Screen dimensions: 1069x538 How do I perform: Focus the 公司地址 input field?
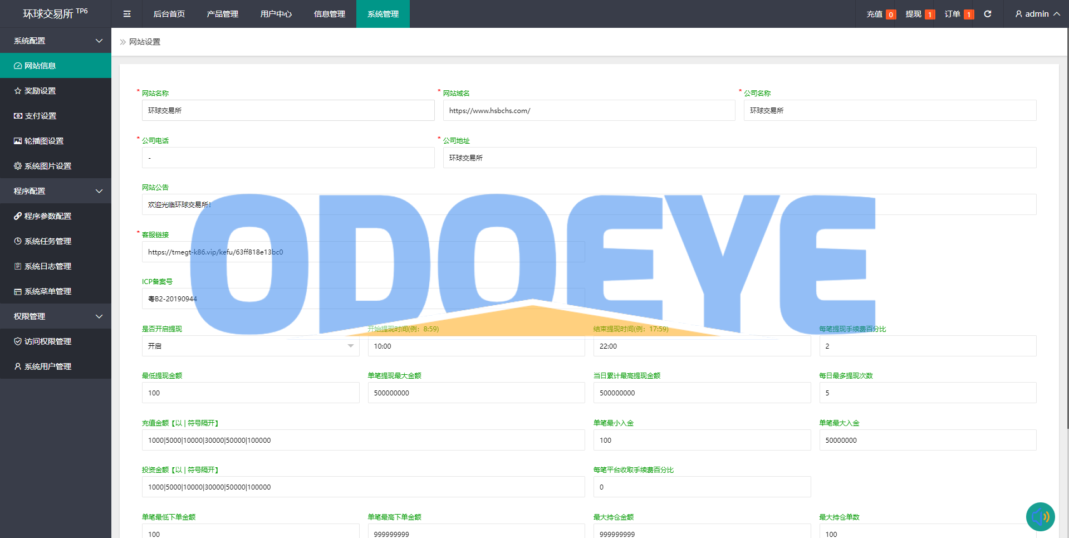click(740, 158)
